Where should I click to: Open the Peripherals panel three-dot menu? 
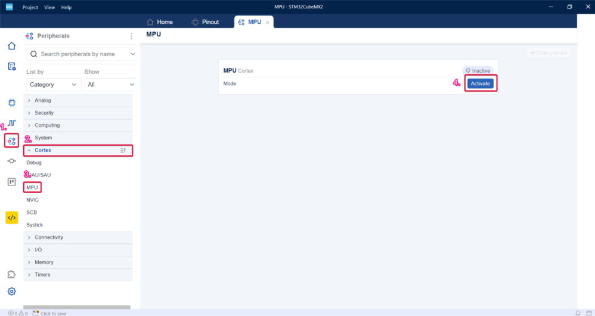tap(131, 36)
